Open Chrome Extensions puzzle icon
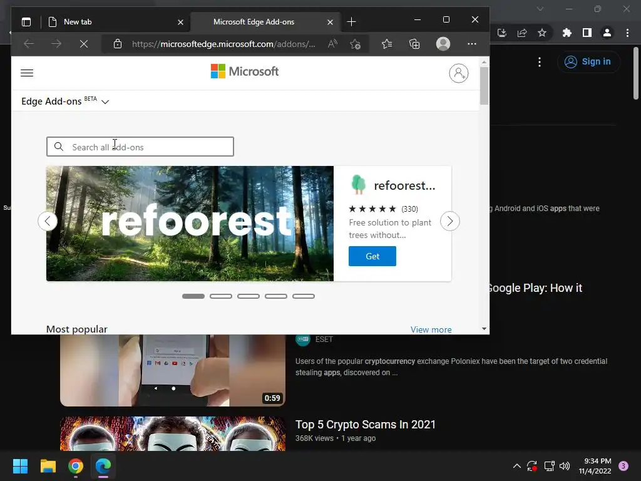 [567, 33]
